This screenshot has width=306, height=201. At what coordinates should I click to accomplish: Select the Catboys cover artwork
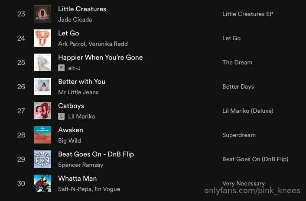coord(42,111)
